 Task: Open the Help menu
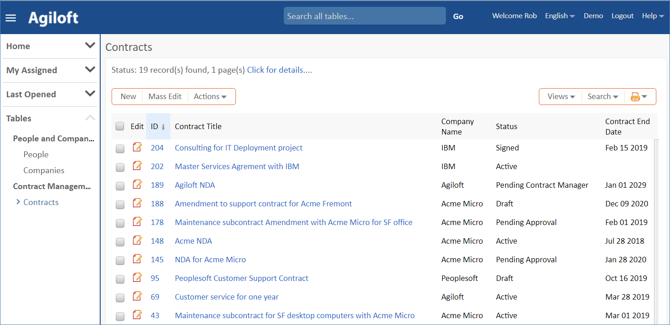pos(652,16)
